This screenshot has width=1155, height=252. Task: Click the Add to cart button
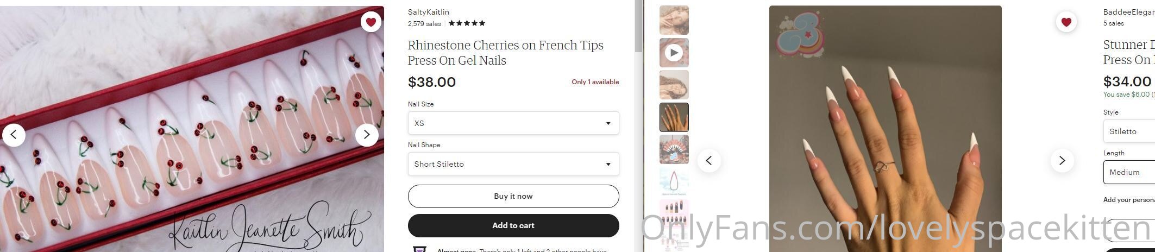[x=513, y=225]
